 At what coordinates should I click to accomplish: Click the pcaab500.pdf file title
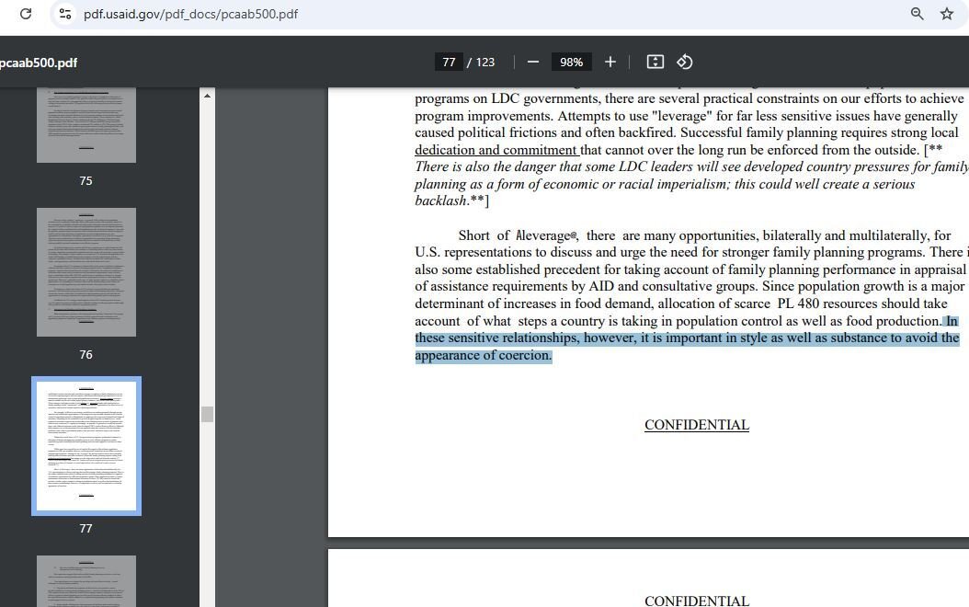(x=39, y=63)
